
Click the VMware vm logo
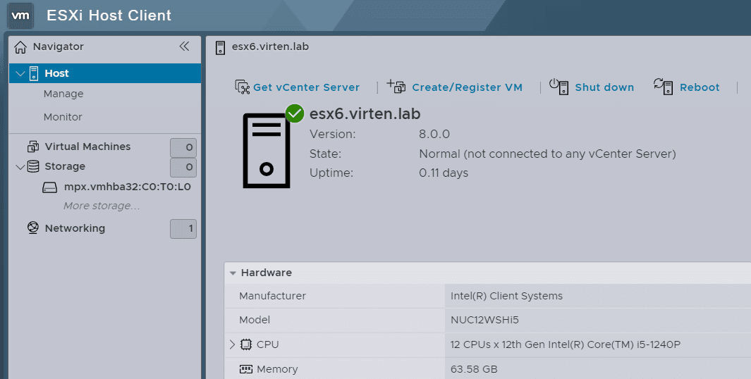click(20, 15)
